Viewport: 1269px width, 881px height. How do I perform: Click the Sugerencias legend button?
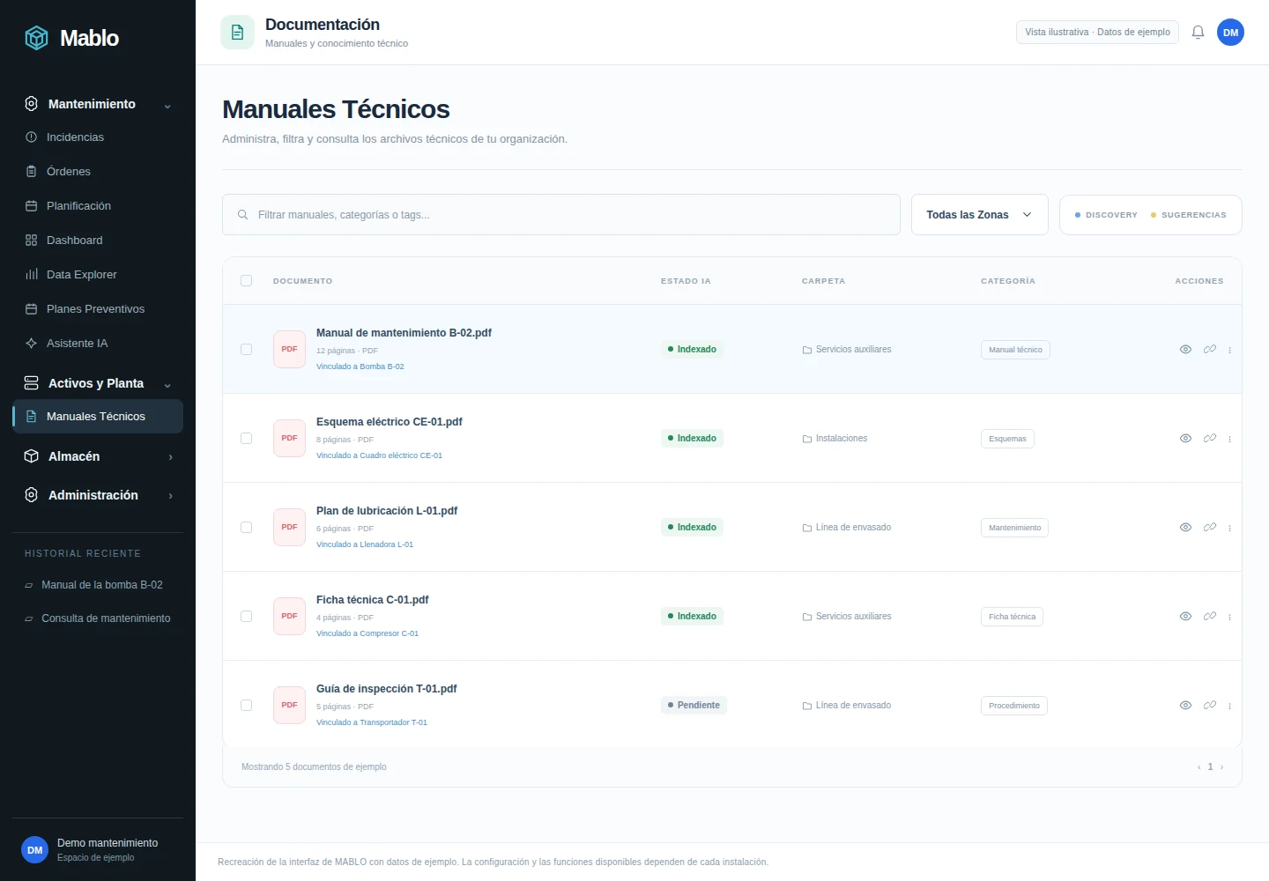point(1188,215)
